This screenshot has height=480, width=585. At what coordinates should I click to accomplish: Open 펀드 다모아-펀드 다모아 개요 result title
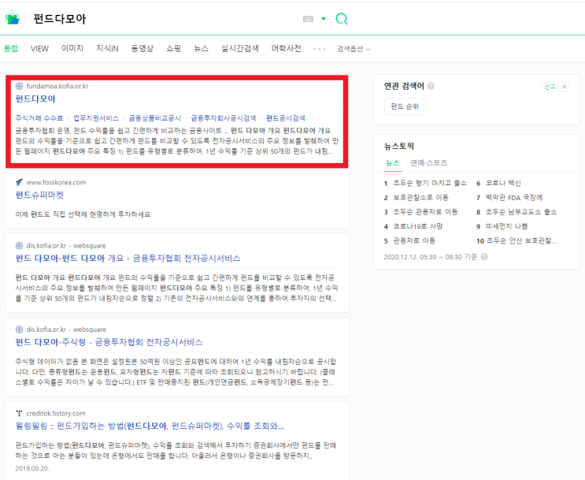click(128, 258)
